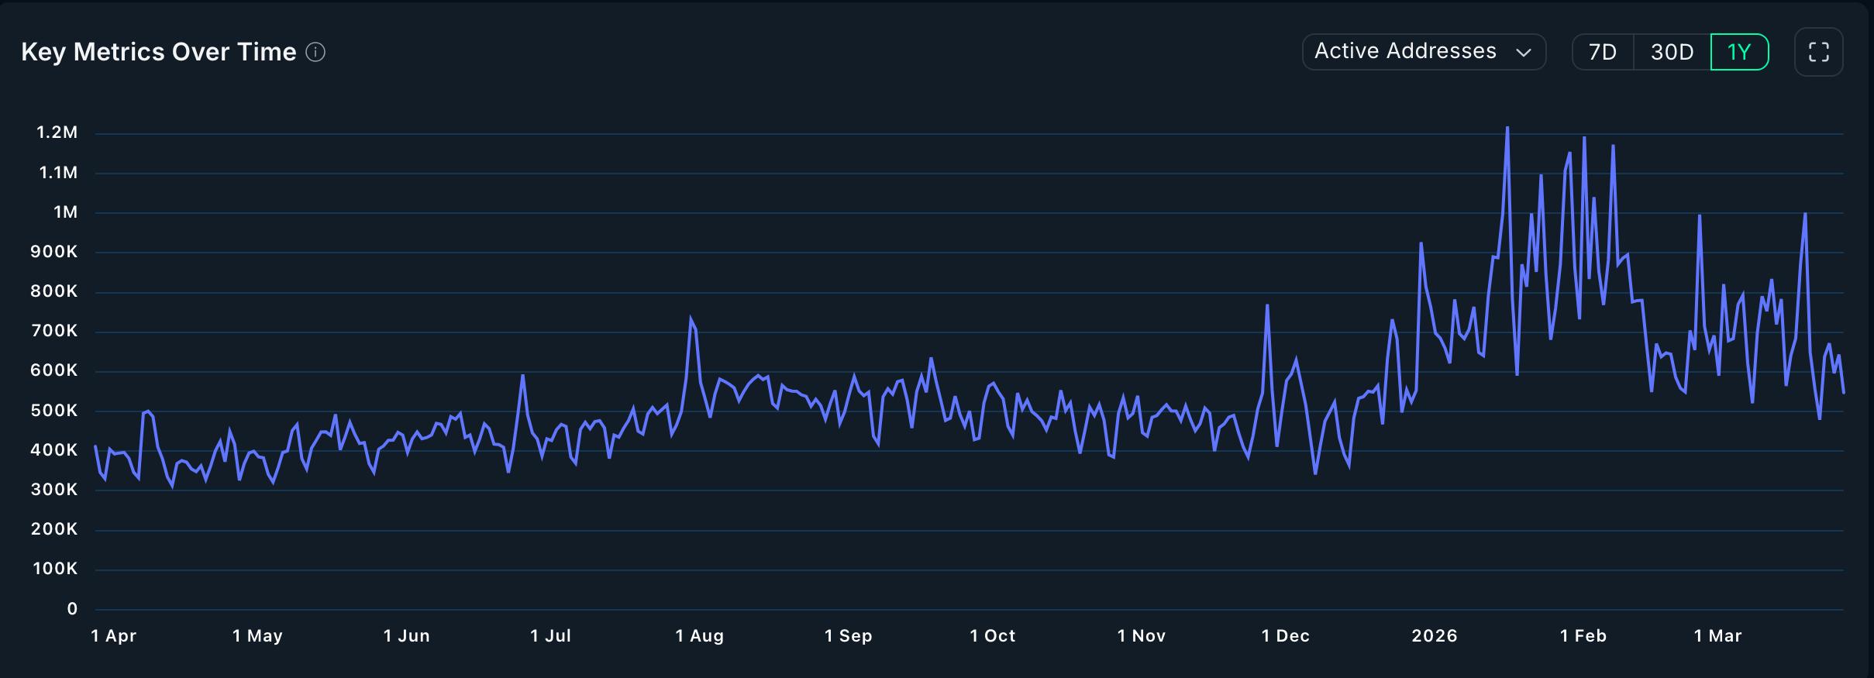Click the highest chart peak above 1.2M
This screenshot has height=678, width=1874.
(1507, 128)
